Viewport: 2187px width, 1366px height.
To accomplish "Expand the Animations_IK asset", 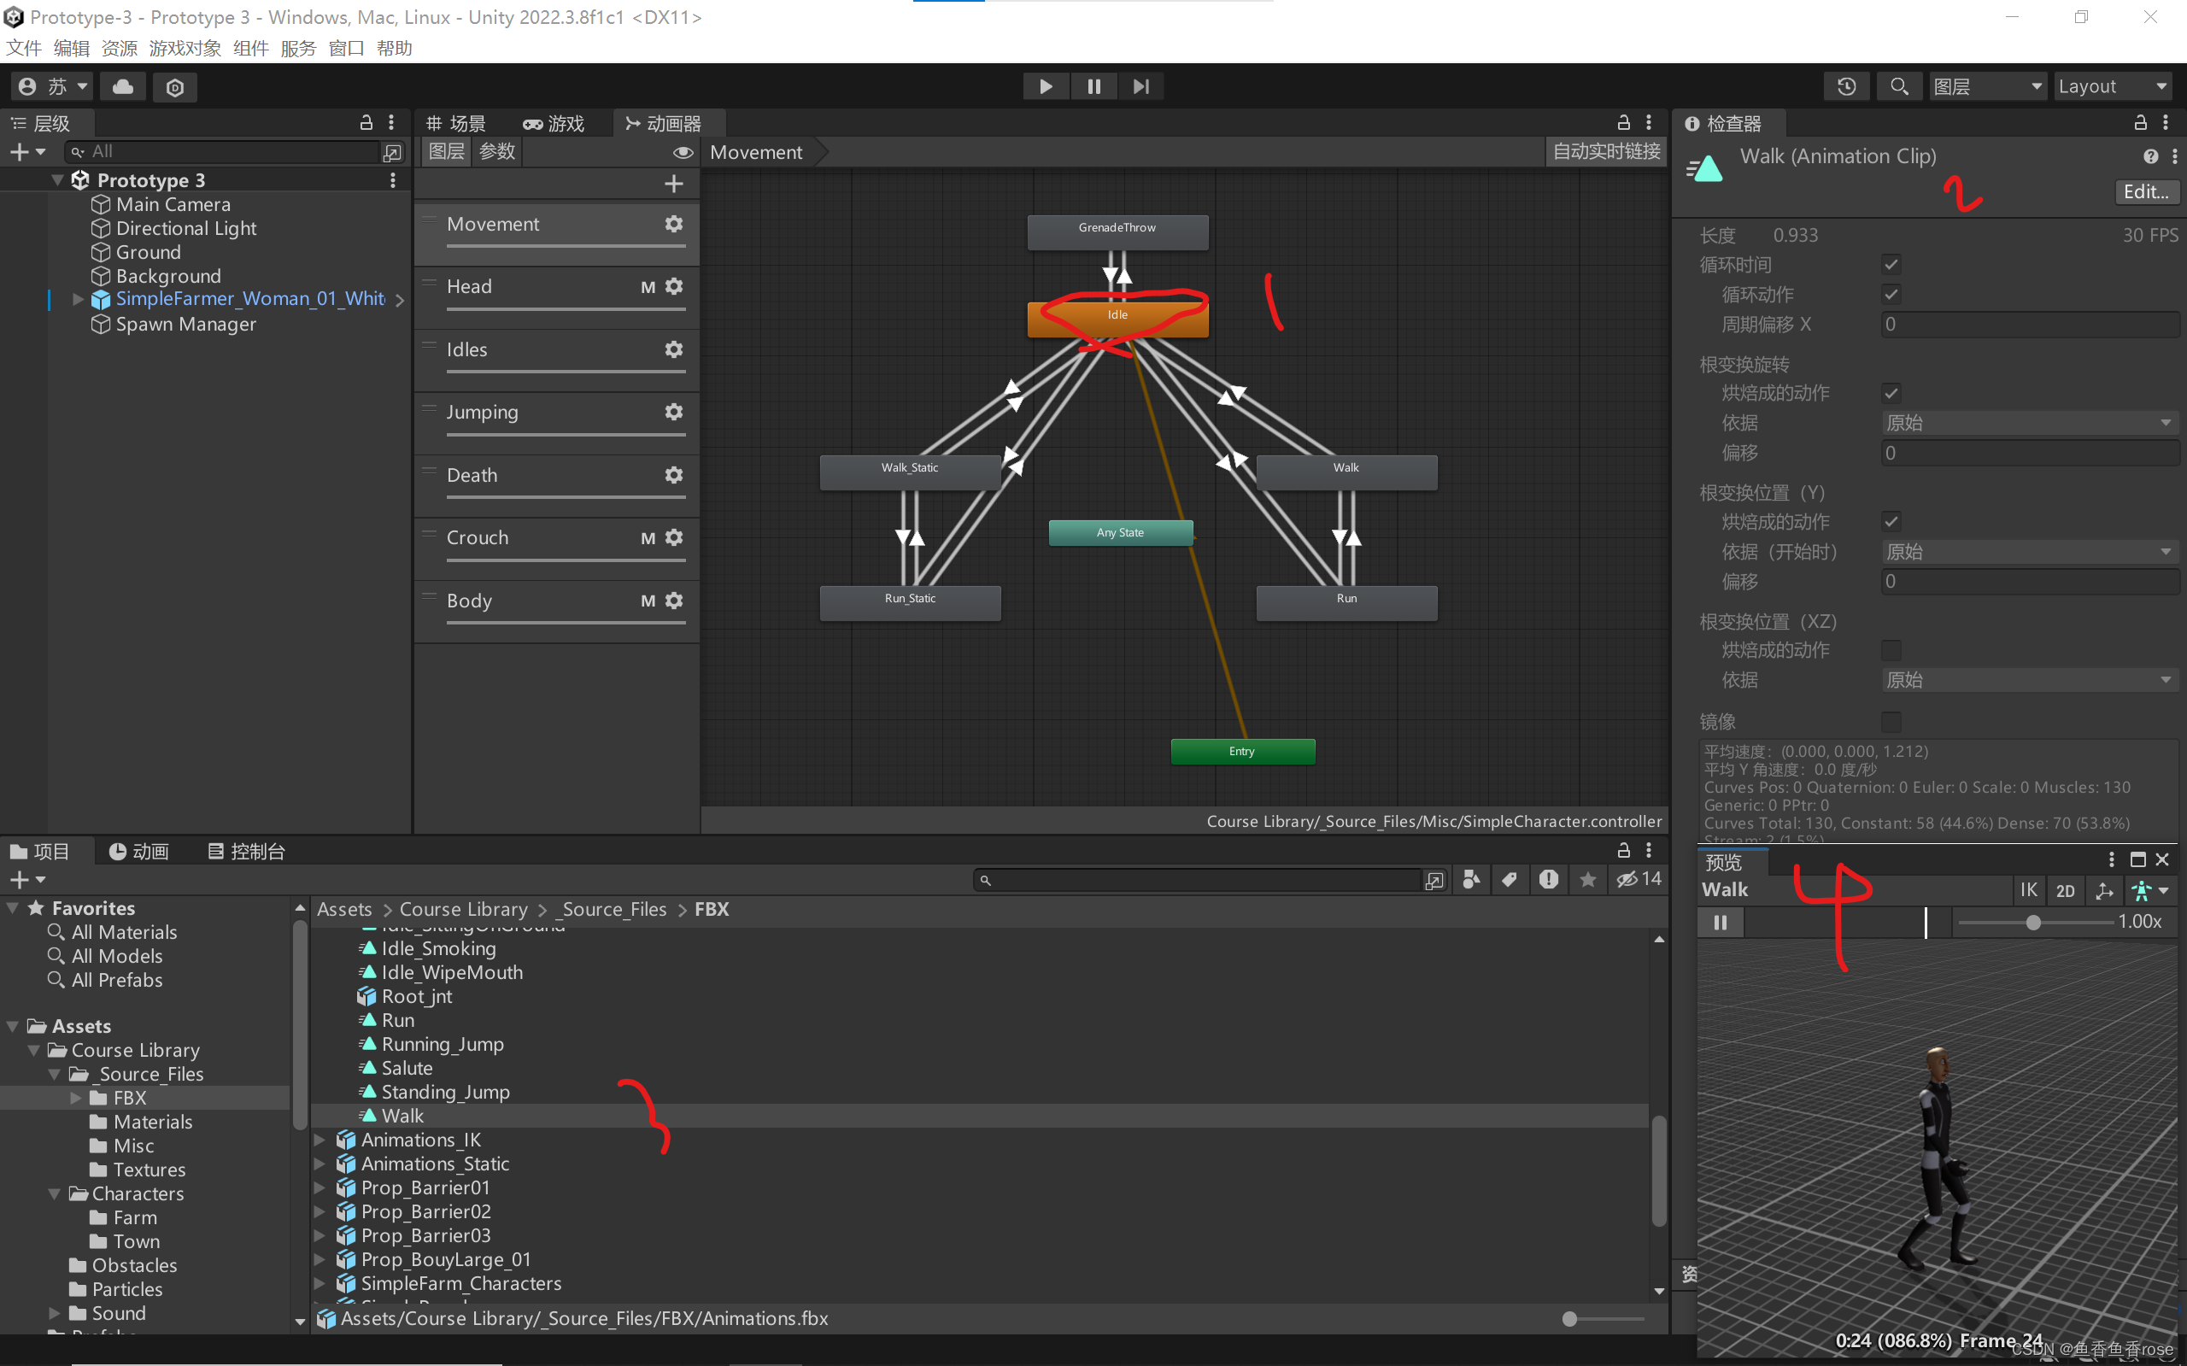I will click(x=320, y=1140).
